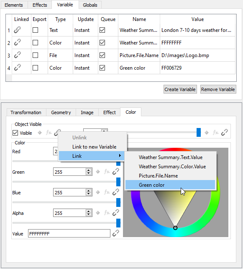Toggle the Visible checkbox
Screen dimensions: 243x269
coord(15,133)
